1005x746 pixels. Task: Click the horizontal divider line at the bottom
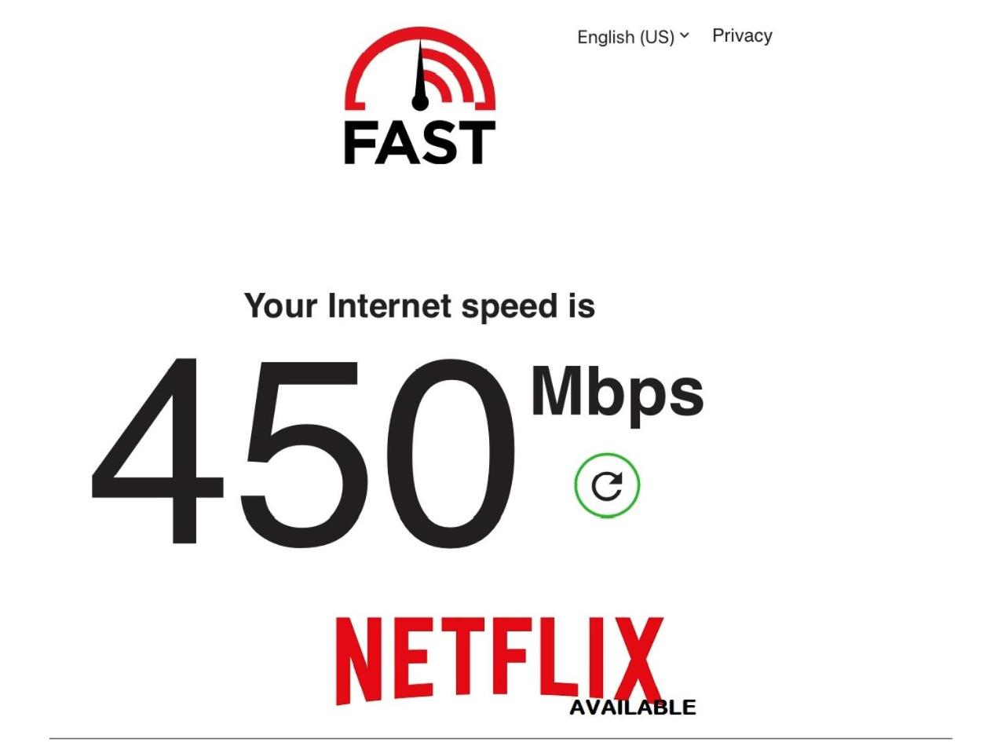(x=501, y=738)
